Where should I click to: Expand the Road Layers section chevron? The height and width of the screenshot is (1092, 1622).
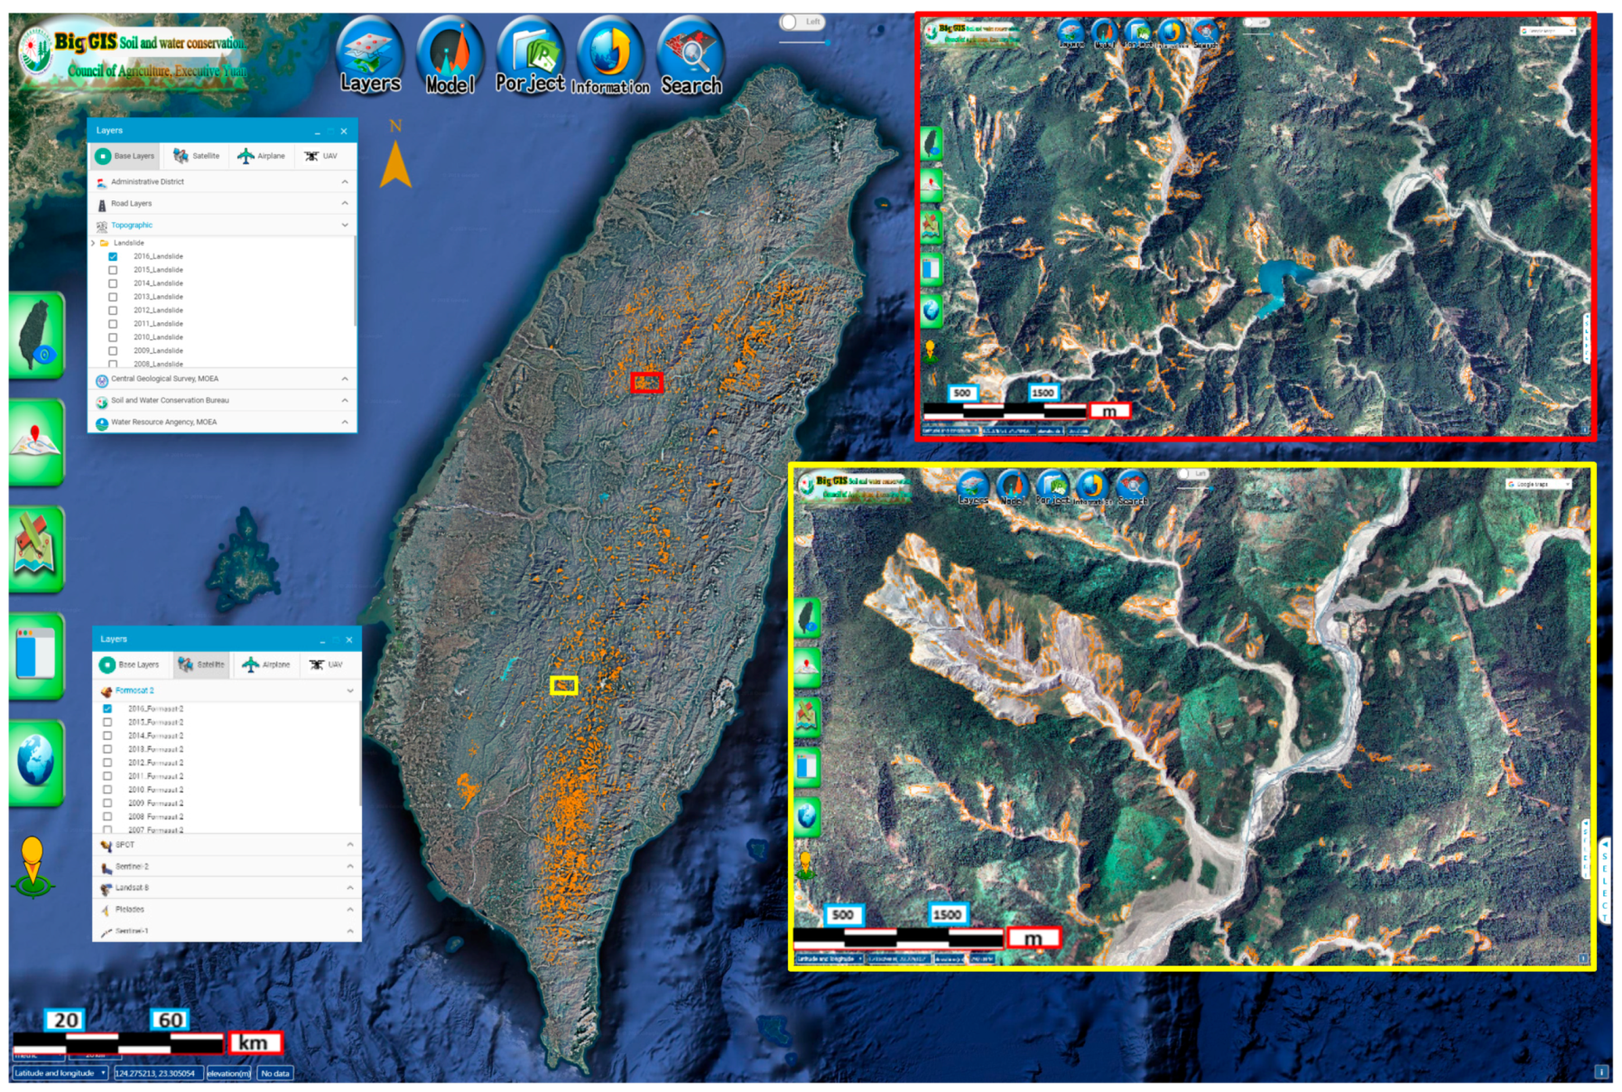[345, 203]
